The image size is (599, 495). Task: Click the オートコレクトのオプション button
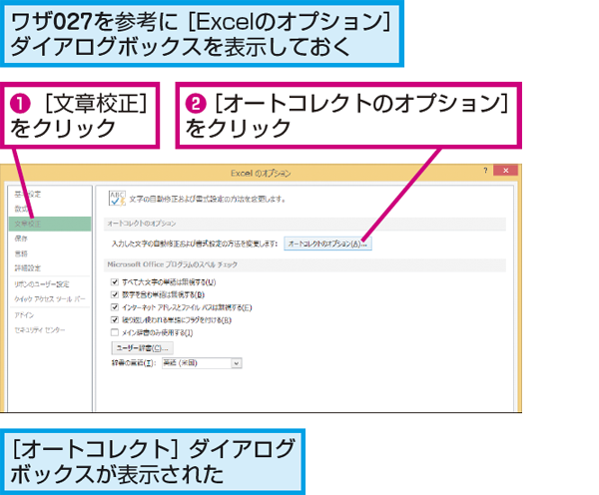tap(327, 244)
